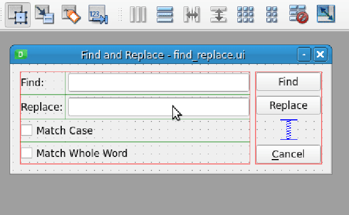The image size is (349, 215).
Task: Switch to Edit Tab Order mode
Action: [x=98, y=15]
